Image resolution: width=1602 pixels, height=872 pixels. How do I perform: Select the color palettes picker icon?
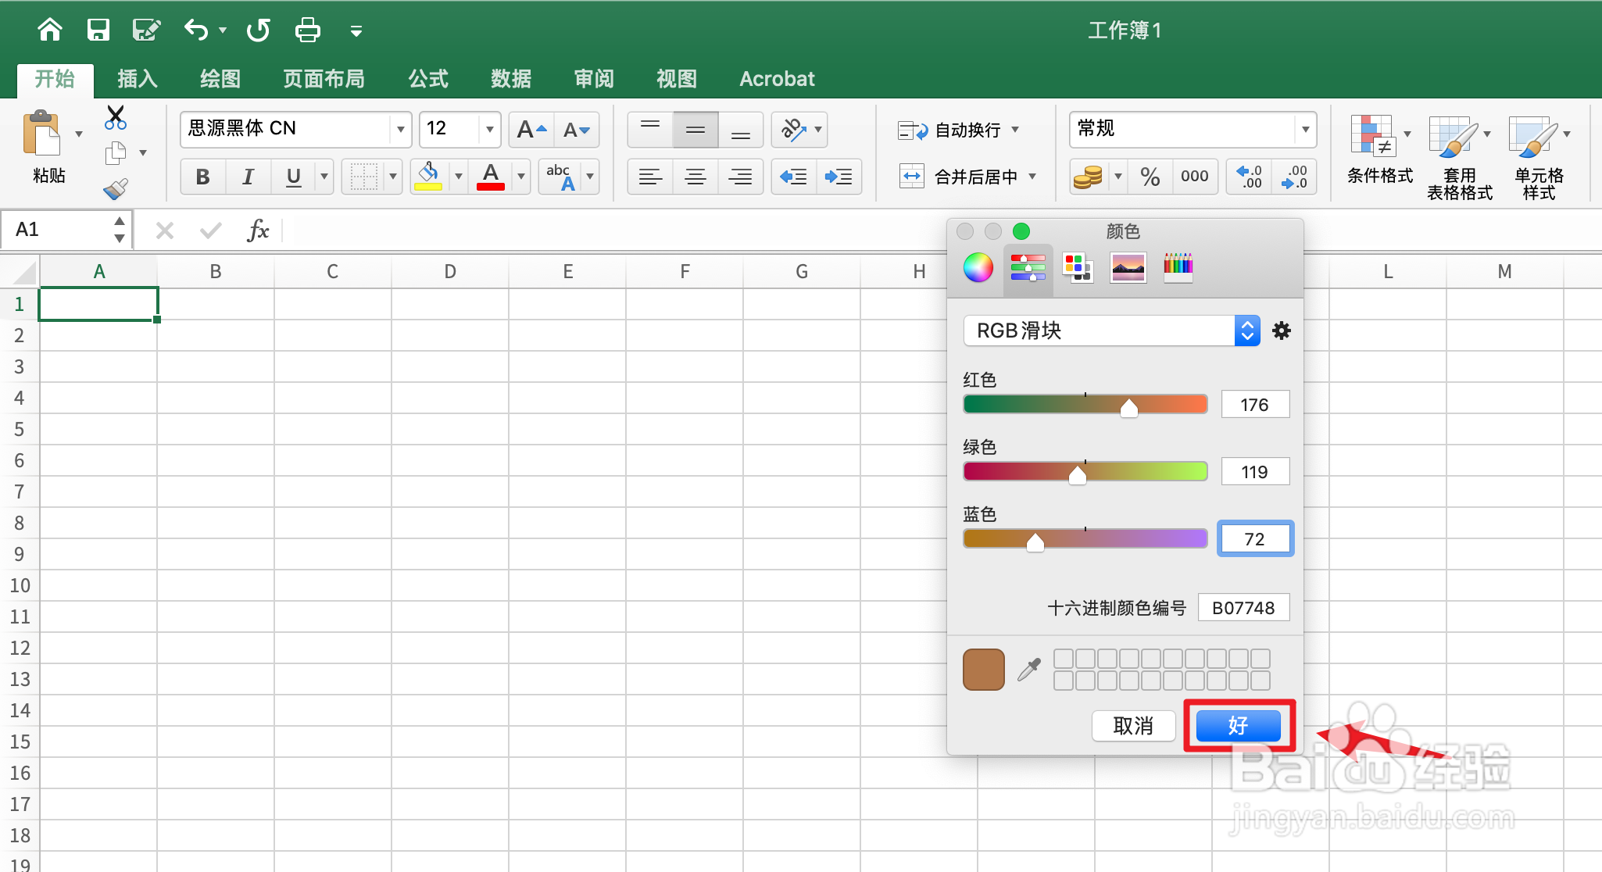click(x=1078, y=268)
